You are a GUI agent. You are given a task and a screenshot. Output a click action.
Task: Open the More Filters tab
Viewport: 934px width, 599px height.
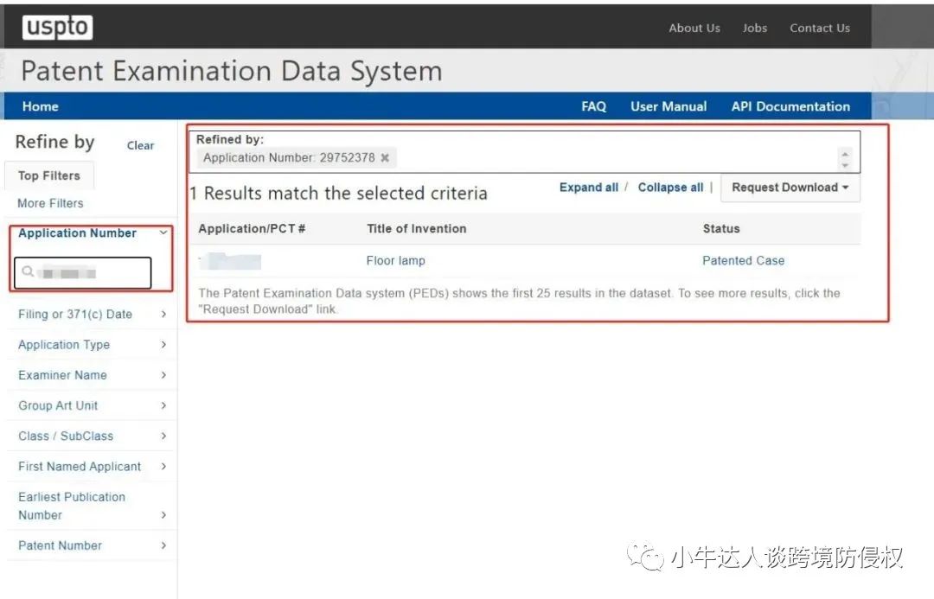click(50, 203)
